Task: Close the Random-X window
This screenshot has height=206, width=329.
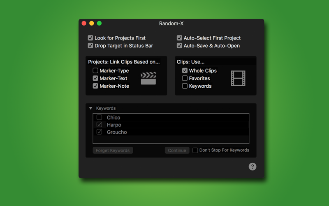Action: click(x=84, y=23)
